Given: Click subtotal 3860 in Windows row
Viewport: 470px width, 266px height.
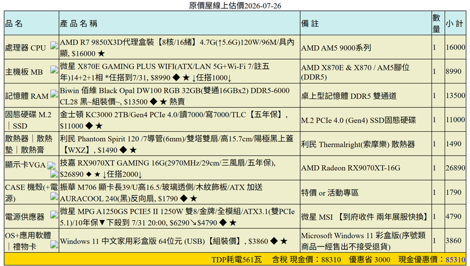Looking at the screenshot, I should point(454,241).
